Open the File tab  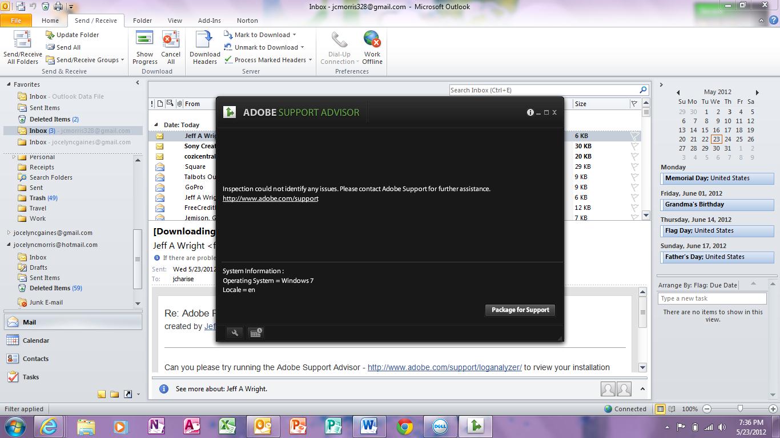(x=16, y=21)
